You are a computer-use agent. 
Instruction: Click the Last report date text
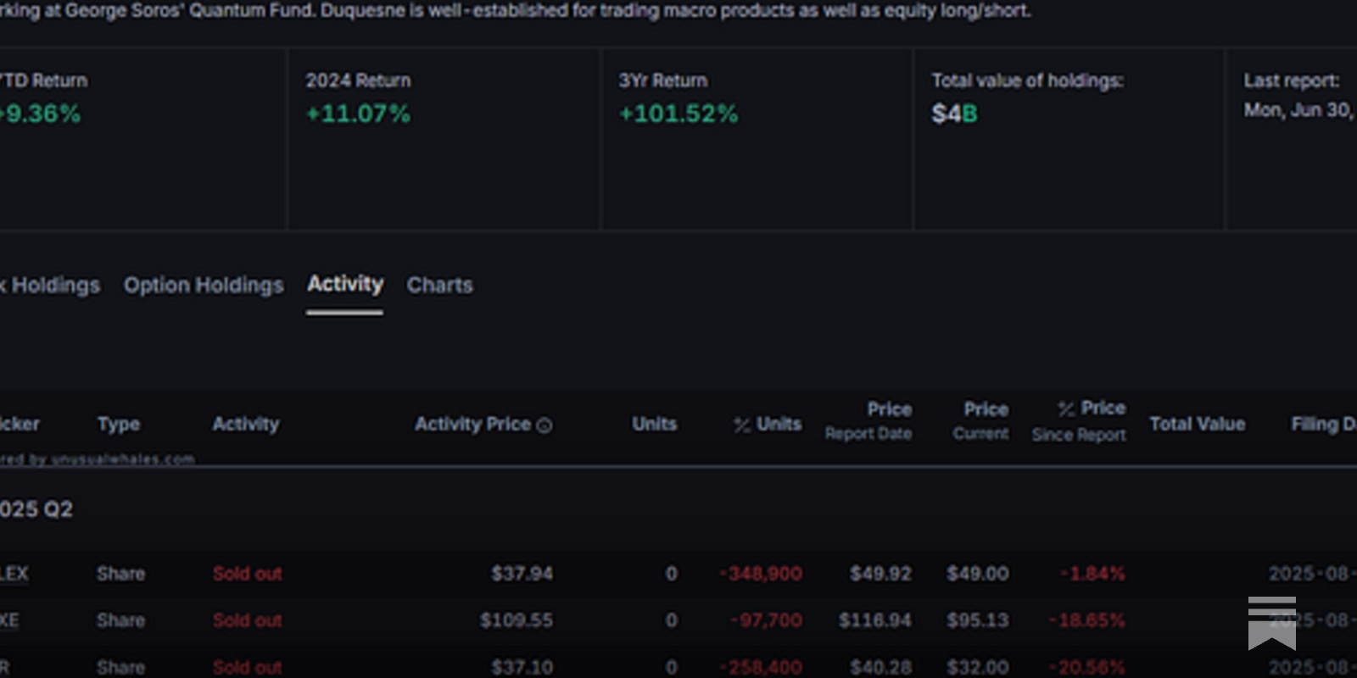pyautogui.click(x=1299, y=110)
